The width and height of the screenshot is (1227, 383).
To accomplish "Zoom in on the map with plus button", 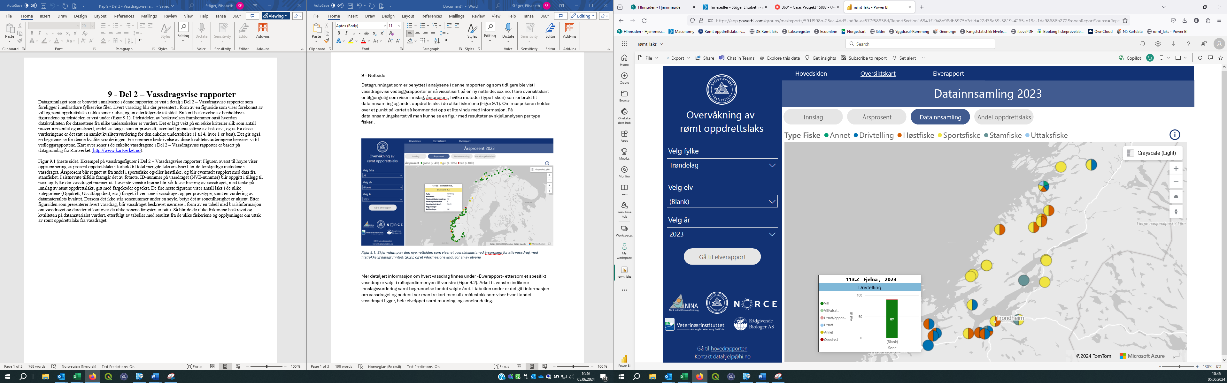I will (x=1176, y=169).
